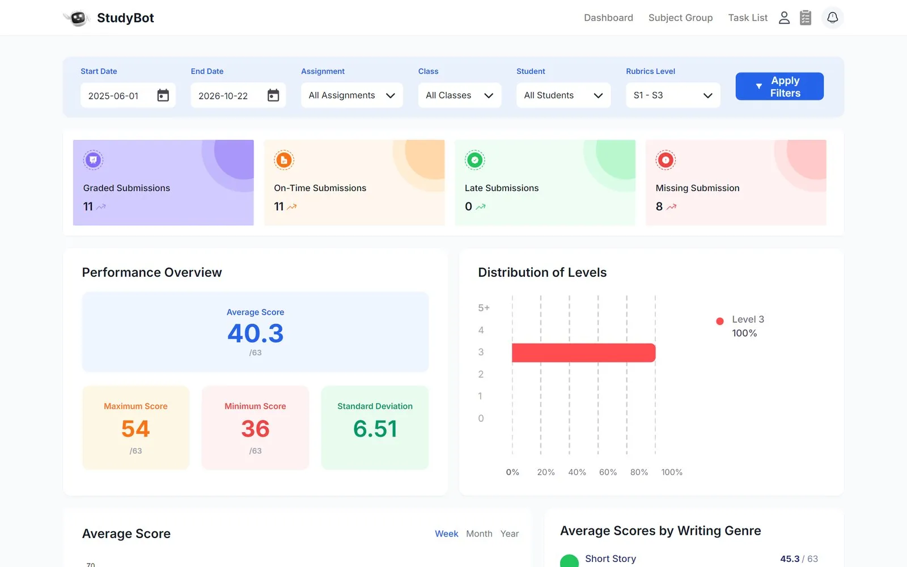Click the Start Date field 2025-06-01
Image resolution: width=907 pixels, height=567 pixels.
click(128, 95)
